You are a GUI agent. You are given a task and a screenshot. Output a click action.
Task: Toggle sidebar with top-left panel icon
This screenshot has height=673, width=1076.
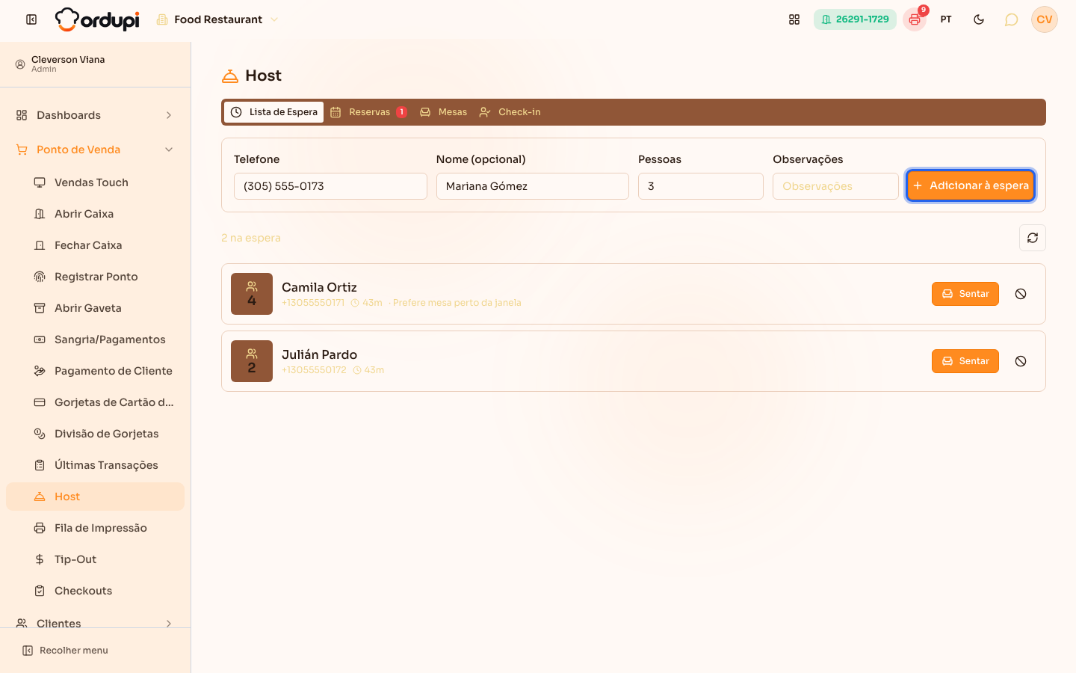[x=31, y=19]
